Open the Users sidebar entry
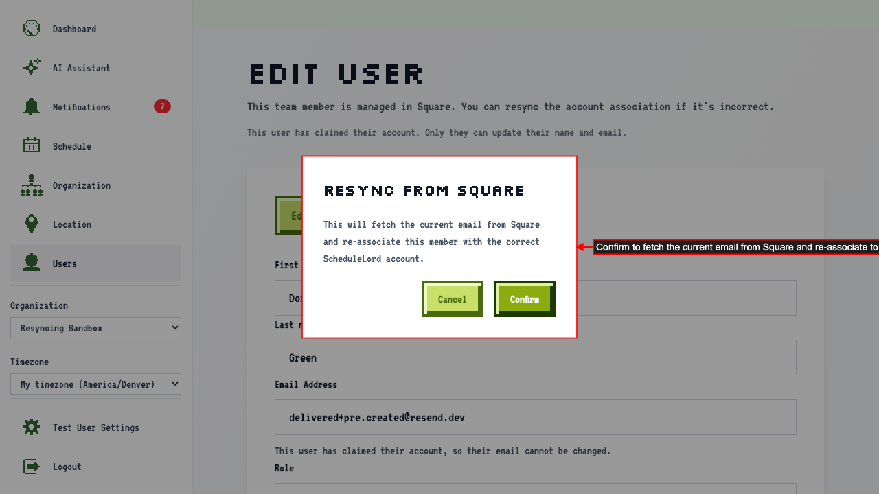This screenshot has height=494, width=879. pos(95,263)
